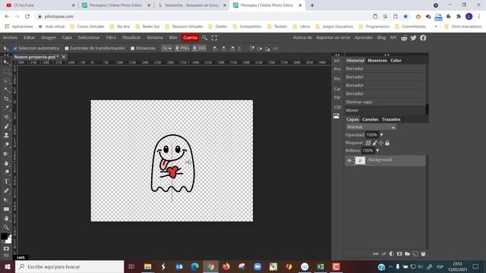Open Reportar un error link
Image resolution: width=486 pixels, height=273 pixels.
[333, 37]
